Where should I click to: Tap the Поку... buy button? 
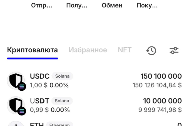(x=147, y=6)
